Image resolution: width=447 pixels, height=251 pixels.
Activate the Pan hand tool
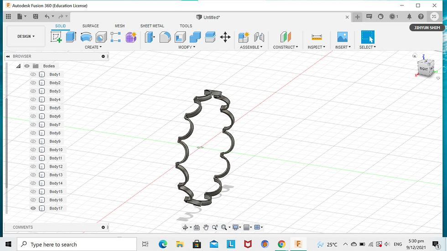tap(206, 227)
